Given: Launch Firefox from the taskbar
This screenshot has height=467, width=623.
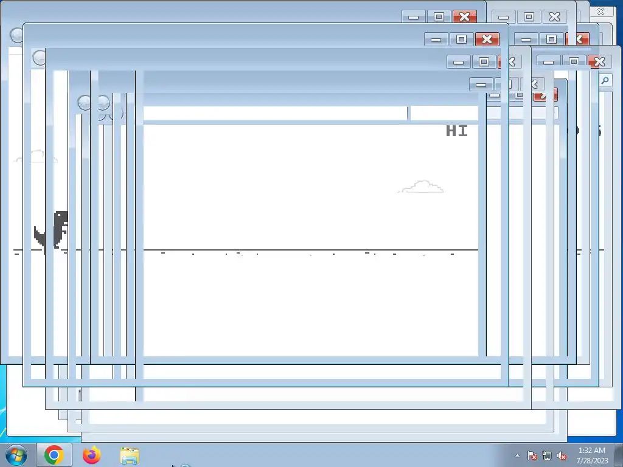Looking at the screenshot, I should tap(92, 455).
